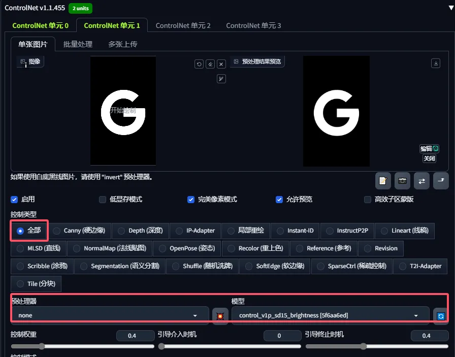This screenshot has height=357, width=455.
Task: Select the SparseCtrl (稀疏控制) control type
Action: [x=352, y=266]
